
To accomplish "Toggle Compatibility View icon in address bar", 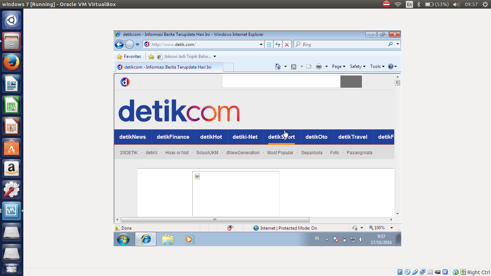I will click(x=269, y=45).
